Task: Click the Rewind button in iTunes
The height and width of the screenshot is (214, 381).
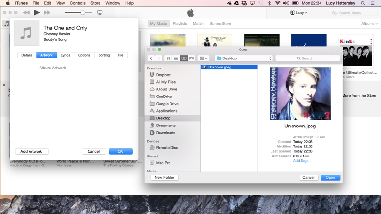Action: point(26,13)
